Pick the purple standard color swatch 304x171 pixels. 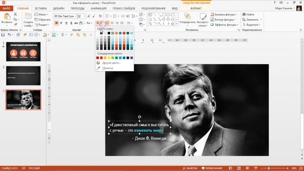click(132, 58)
